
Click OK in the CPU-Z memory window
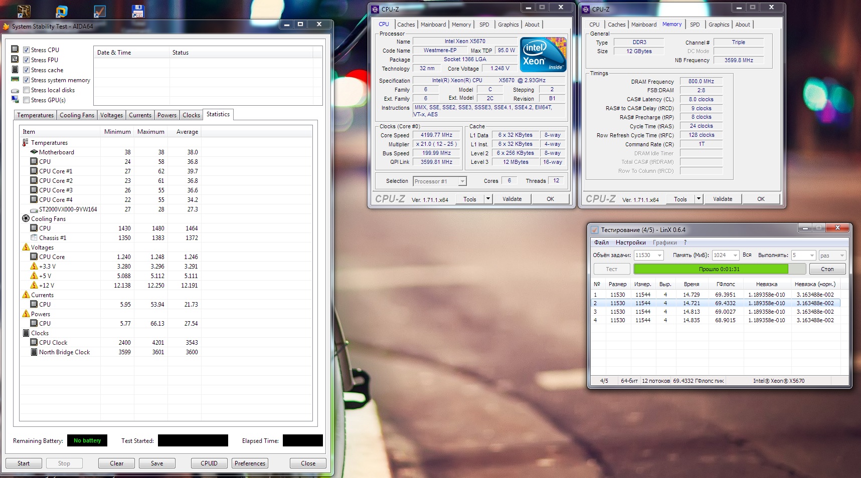point(761,199)
